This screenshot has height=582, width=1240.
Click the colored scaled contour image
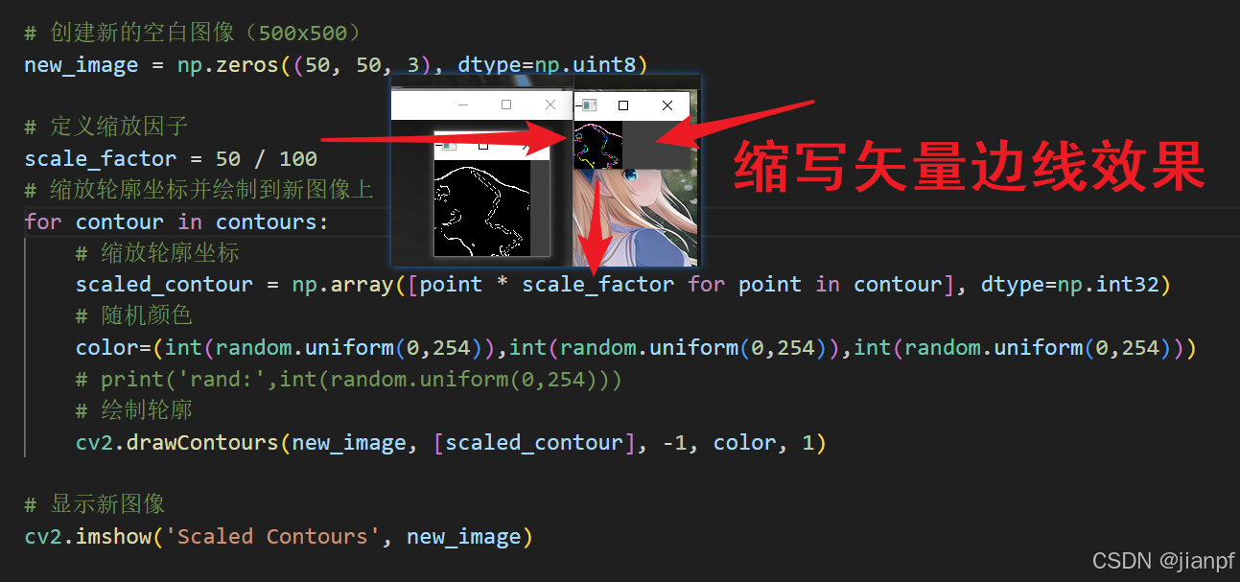point(598,146)
